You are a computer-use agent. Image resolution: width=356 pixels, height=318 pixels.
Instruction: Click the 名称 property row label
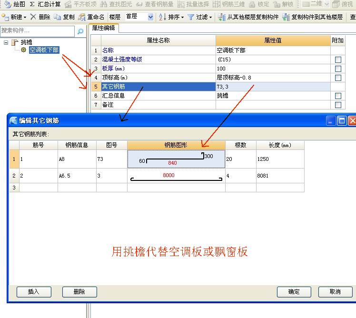[108, 50]
